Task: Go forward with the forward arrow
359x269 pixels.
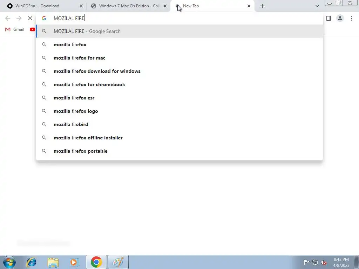Action: coord(19,18)
